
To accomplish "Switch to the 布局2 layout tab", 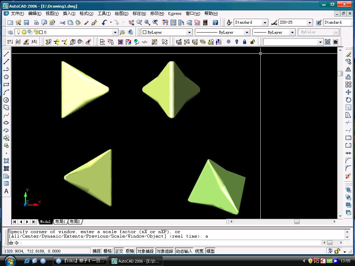I will (x=75, y=222).
